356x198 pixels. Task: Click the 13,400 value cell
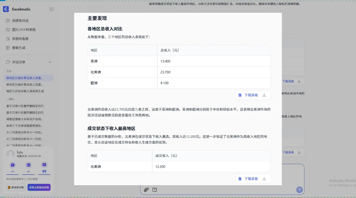coord(214,61)
